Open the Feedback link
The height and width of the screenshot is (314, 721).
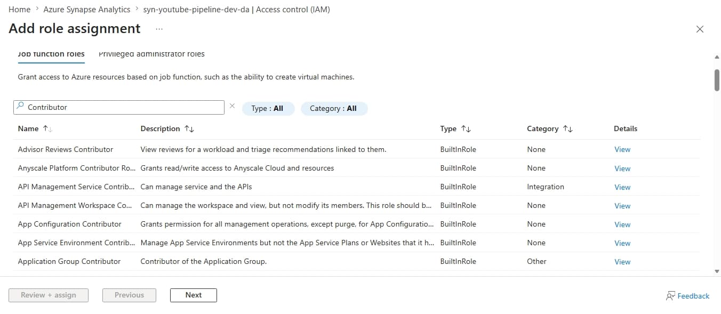(693, 296)
